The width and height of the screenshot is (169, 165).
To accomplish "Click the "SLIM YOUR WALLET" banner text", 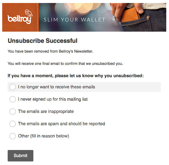I will (74, 20).
